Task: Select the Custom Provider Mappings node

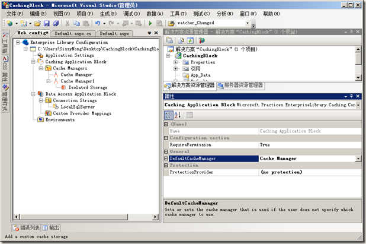Action: tap(82, 113)
